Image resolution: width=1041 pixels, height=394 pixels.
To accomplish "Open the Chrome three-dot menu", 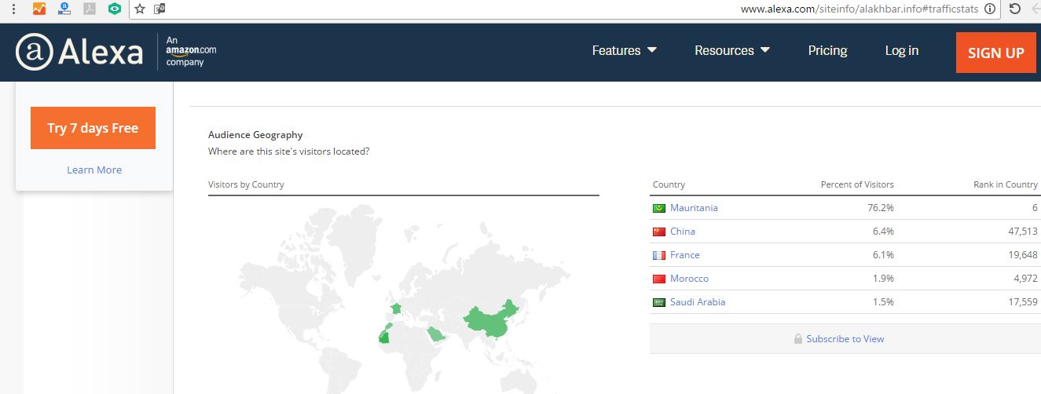I will [13, 9].
